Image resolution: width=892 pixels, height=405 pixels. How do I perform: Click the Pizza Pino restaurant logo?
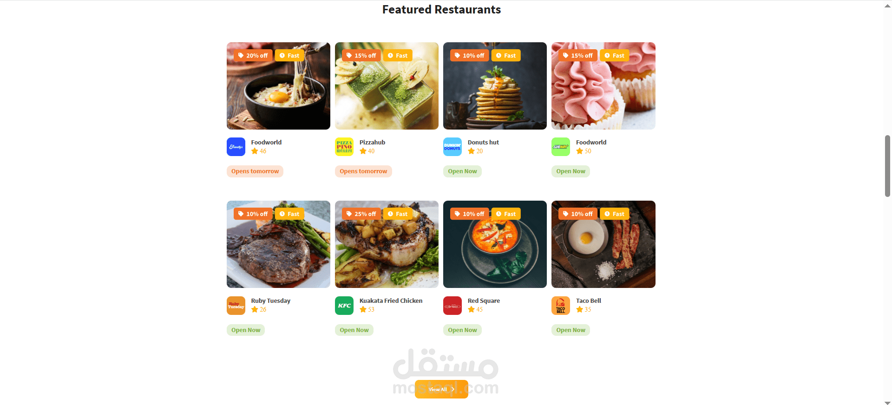tap(344, 147)
